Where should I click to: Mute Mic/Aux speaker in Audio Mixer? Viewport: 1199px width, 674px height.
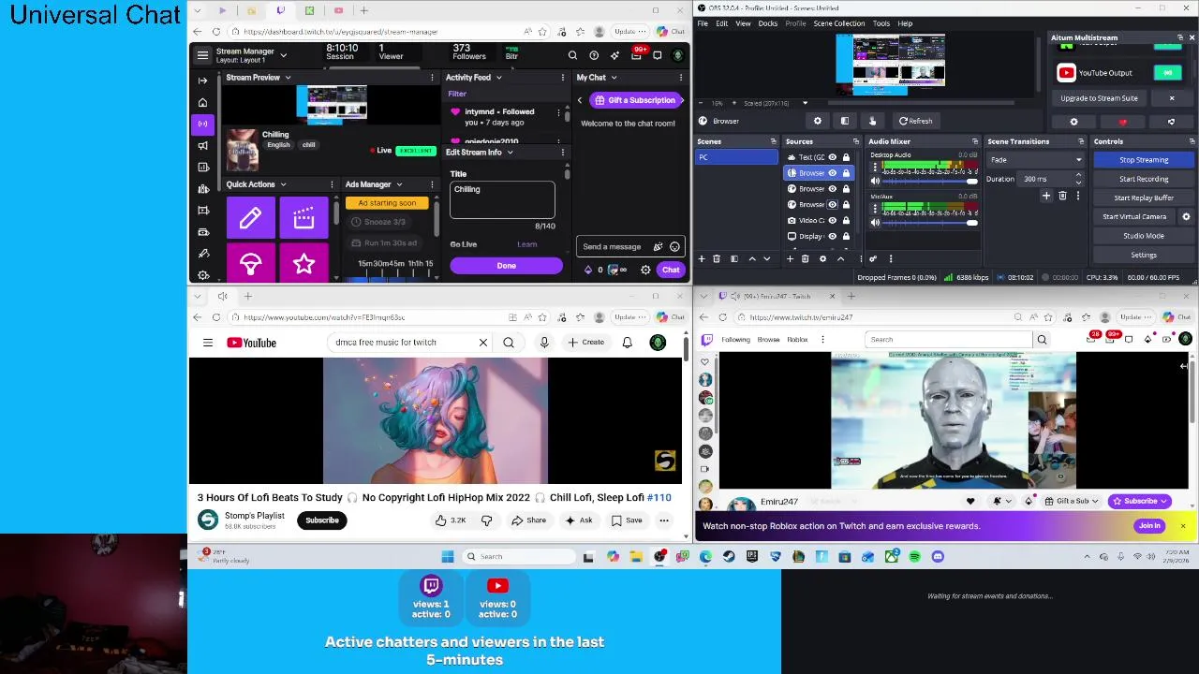coord(875,223)
